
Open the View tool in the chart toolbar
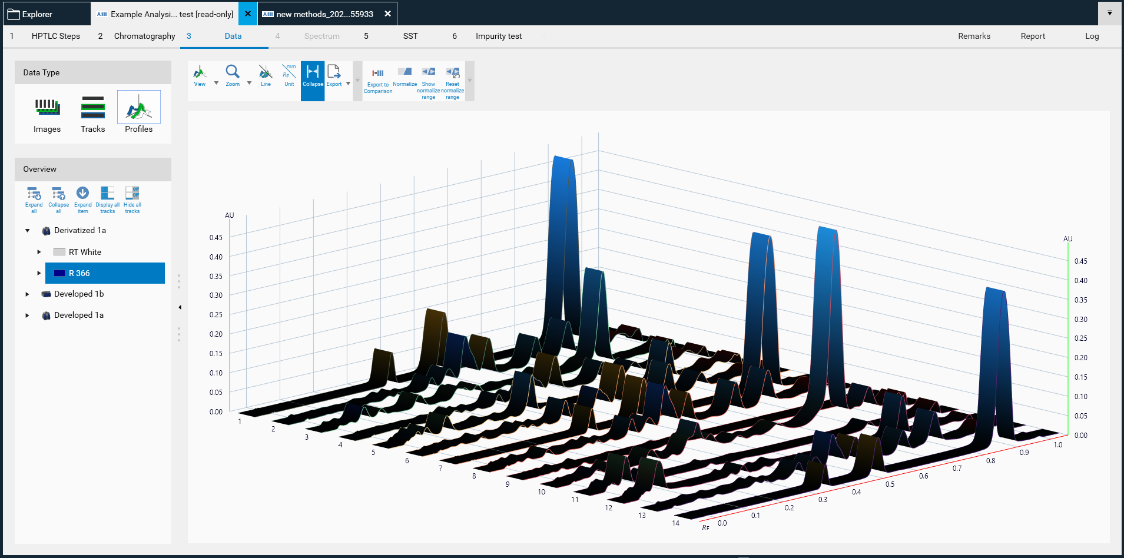200,77
